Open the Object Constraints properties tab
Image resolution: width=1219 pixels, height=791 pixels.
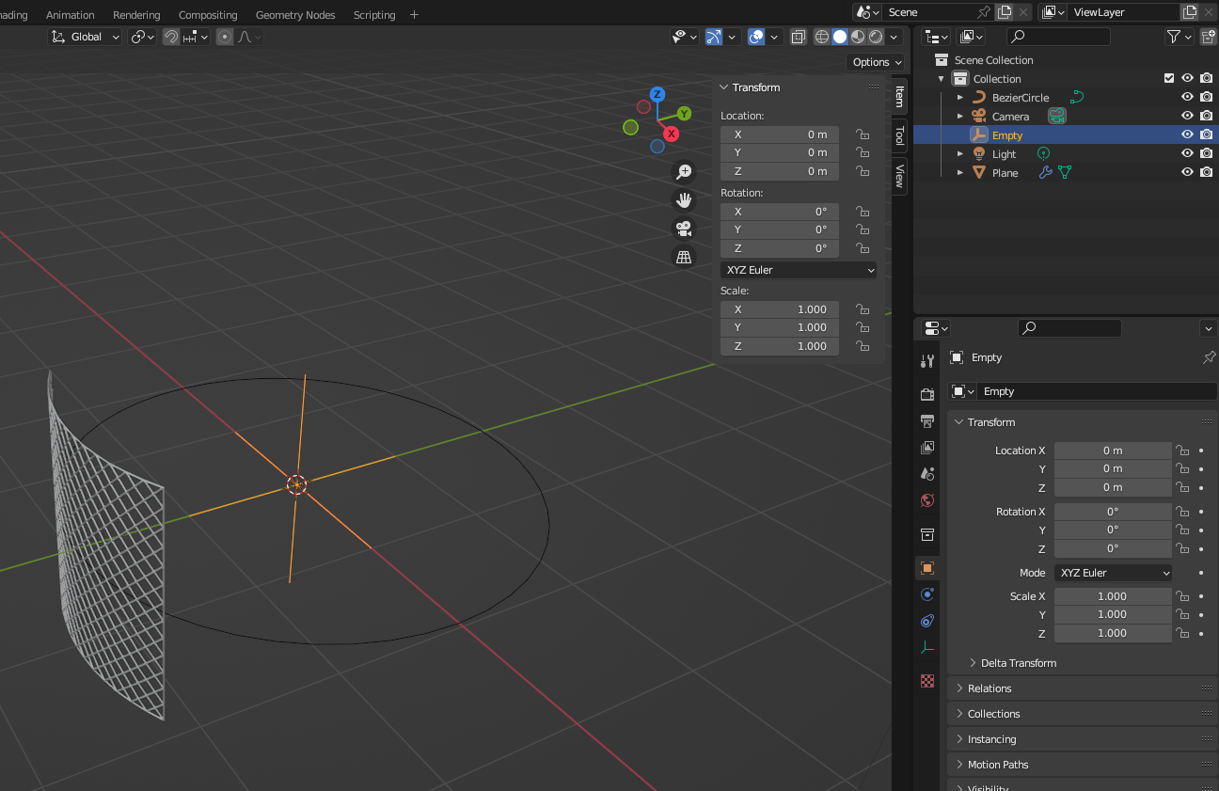pos(927,621)
